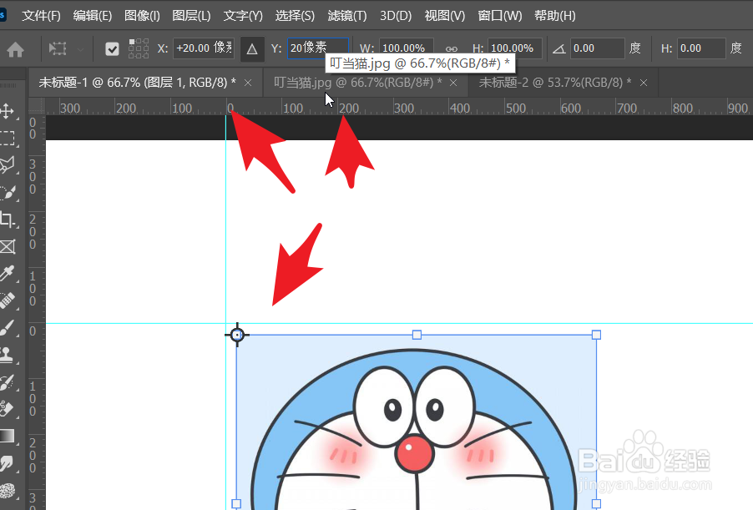The height and width of the screenshot is (510, 753).
Task: Select the Frame tool
Action: (x=8, y=247)
